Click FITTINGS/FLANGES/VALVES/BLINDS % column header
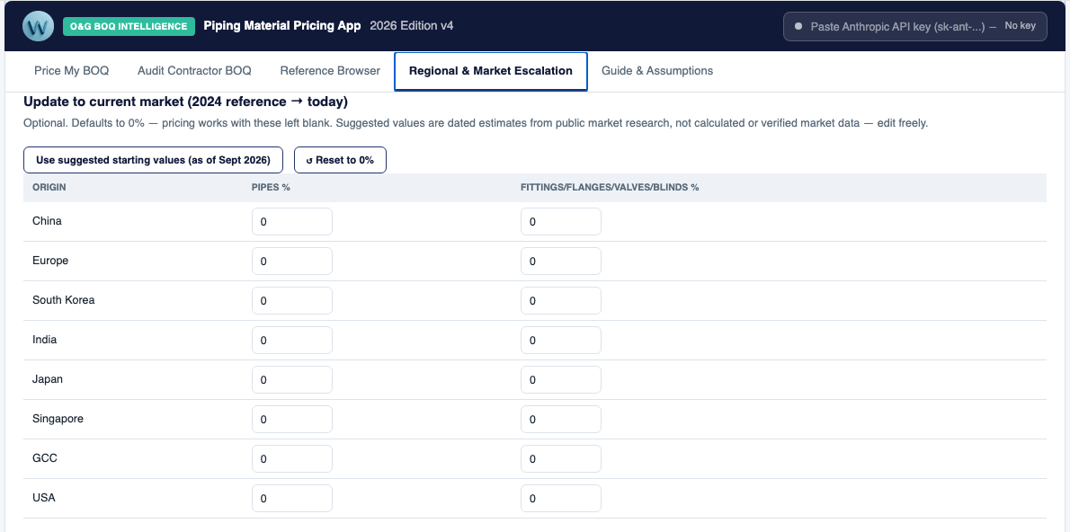Screen dimensions: 1070x532 (x=610, y=187)
